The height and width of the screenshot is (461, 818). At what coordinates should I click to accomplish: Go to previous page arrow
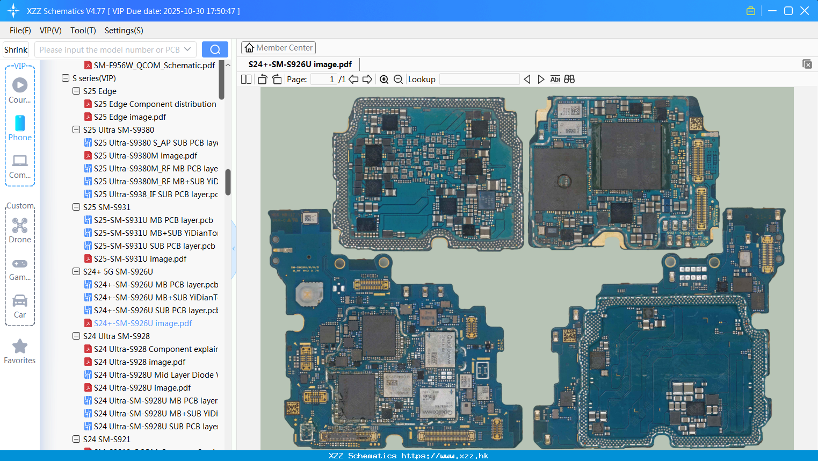353,79
